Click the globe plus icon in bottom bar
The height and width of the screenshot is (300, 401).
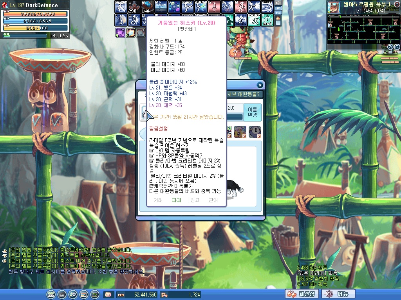point(72,295)
